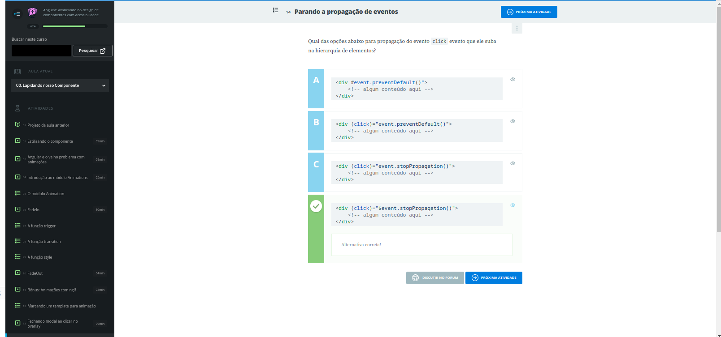The image size is (721, 337).
Task: Open the Angular course title link
Action: [71, 13]
